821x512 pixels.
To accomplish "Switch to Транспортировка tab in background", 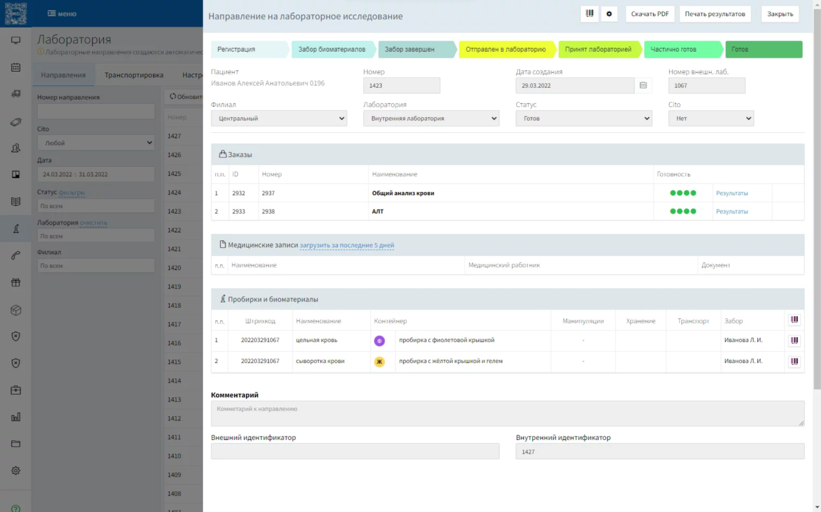I will tap(134, 75).
